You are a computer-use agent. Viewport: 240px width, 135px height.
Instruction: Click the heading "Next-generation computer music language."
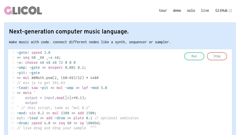tap(69, 31)
